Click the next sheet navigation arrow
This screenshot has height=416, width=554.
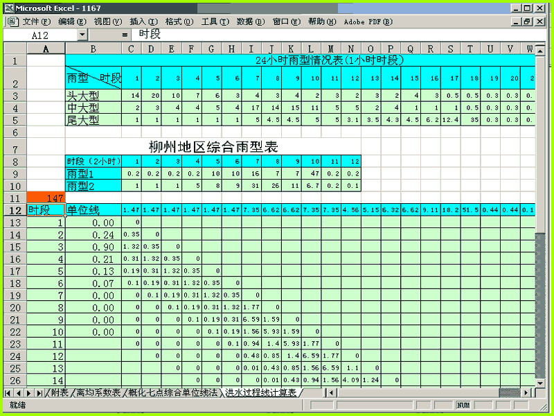pyautogui.click(x=29, y=392)
